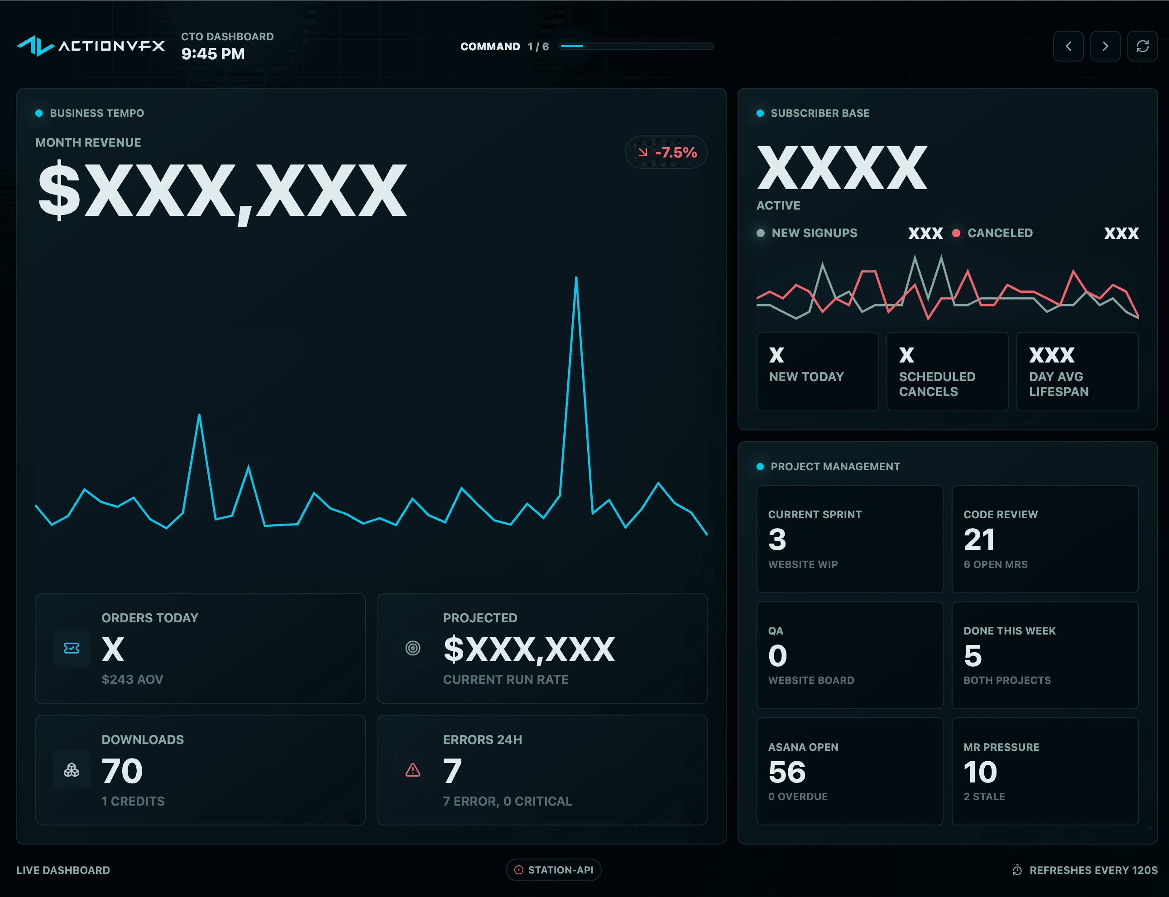This screenshot has width=1169, height=897.
Task: Click the "COMMAND" page label
Action: [x=490, y=47]
